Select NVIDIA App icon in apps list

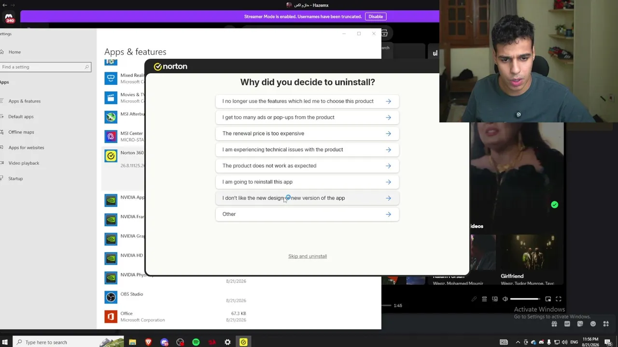point(111,200)
